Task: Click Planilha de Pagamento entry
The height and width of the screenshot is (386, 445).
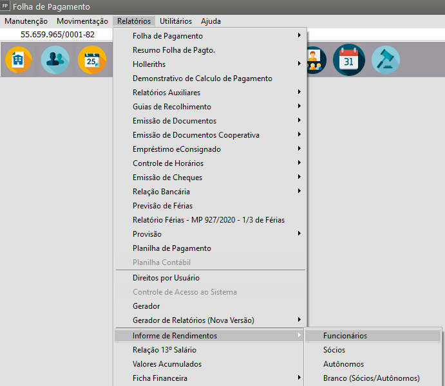Action: coord(171,248)
